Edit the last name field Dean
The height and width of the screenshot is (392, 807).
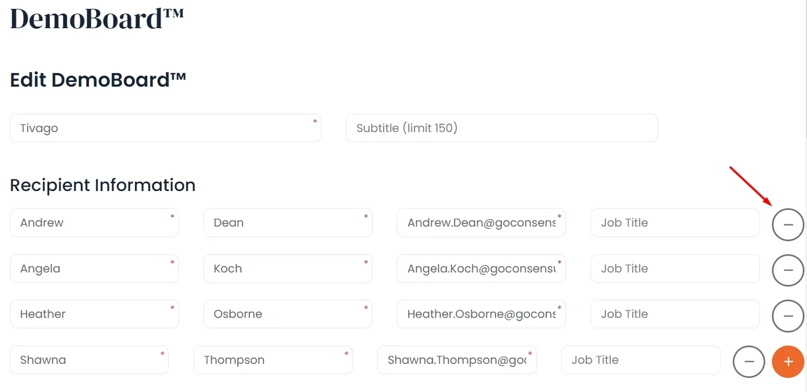pyautogui.click(x=287, y=223)
